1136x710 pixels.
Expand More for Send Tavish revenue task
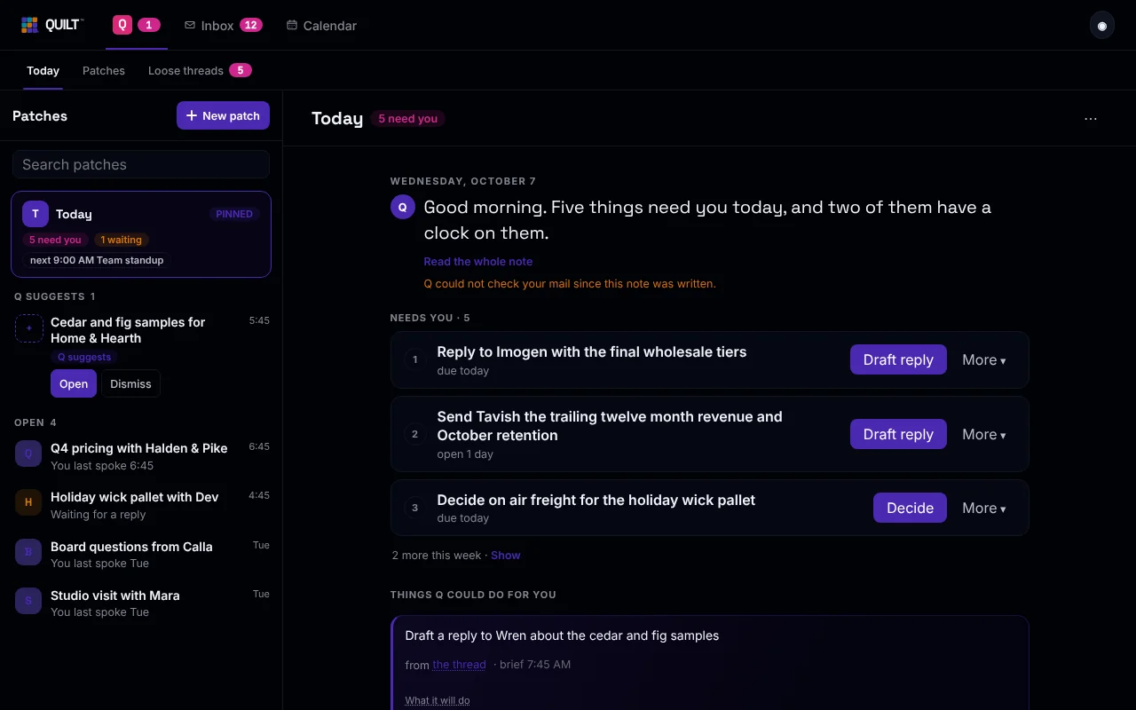pos(984,434)
